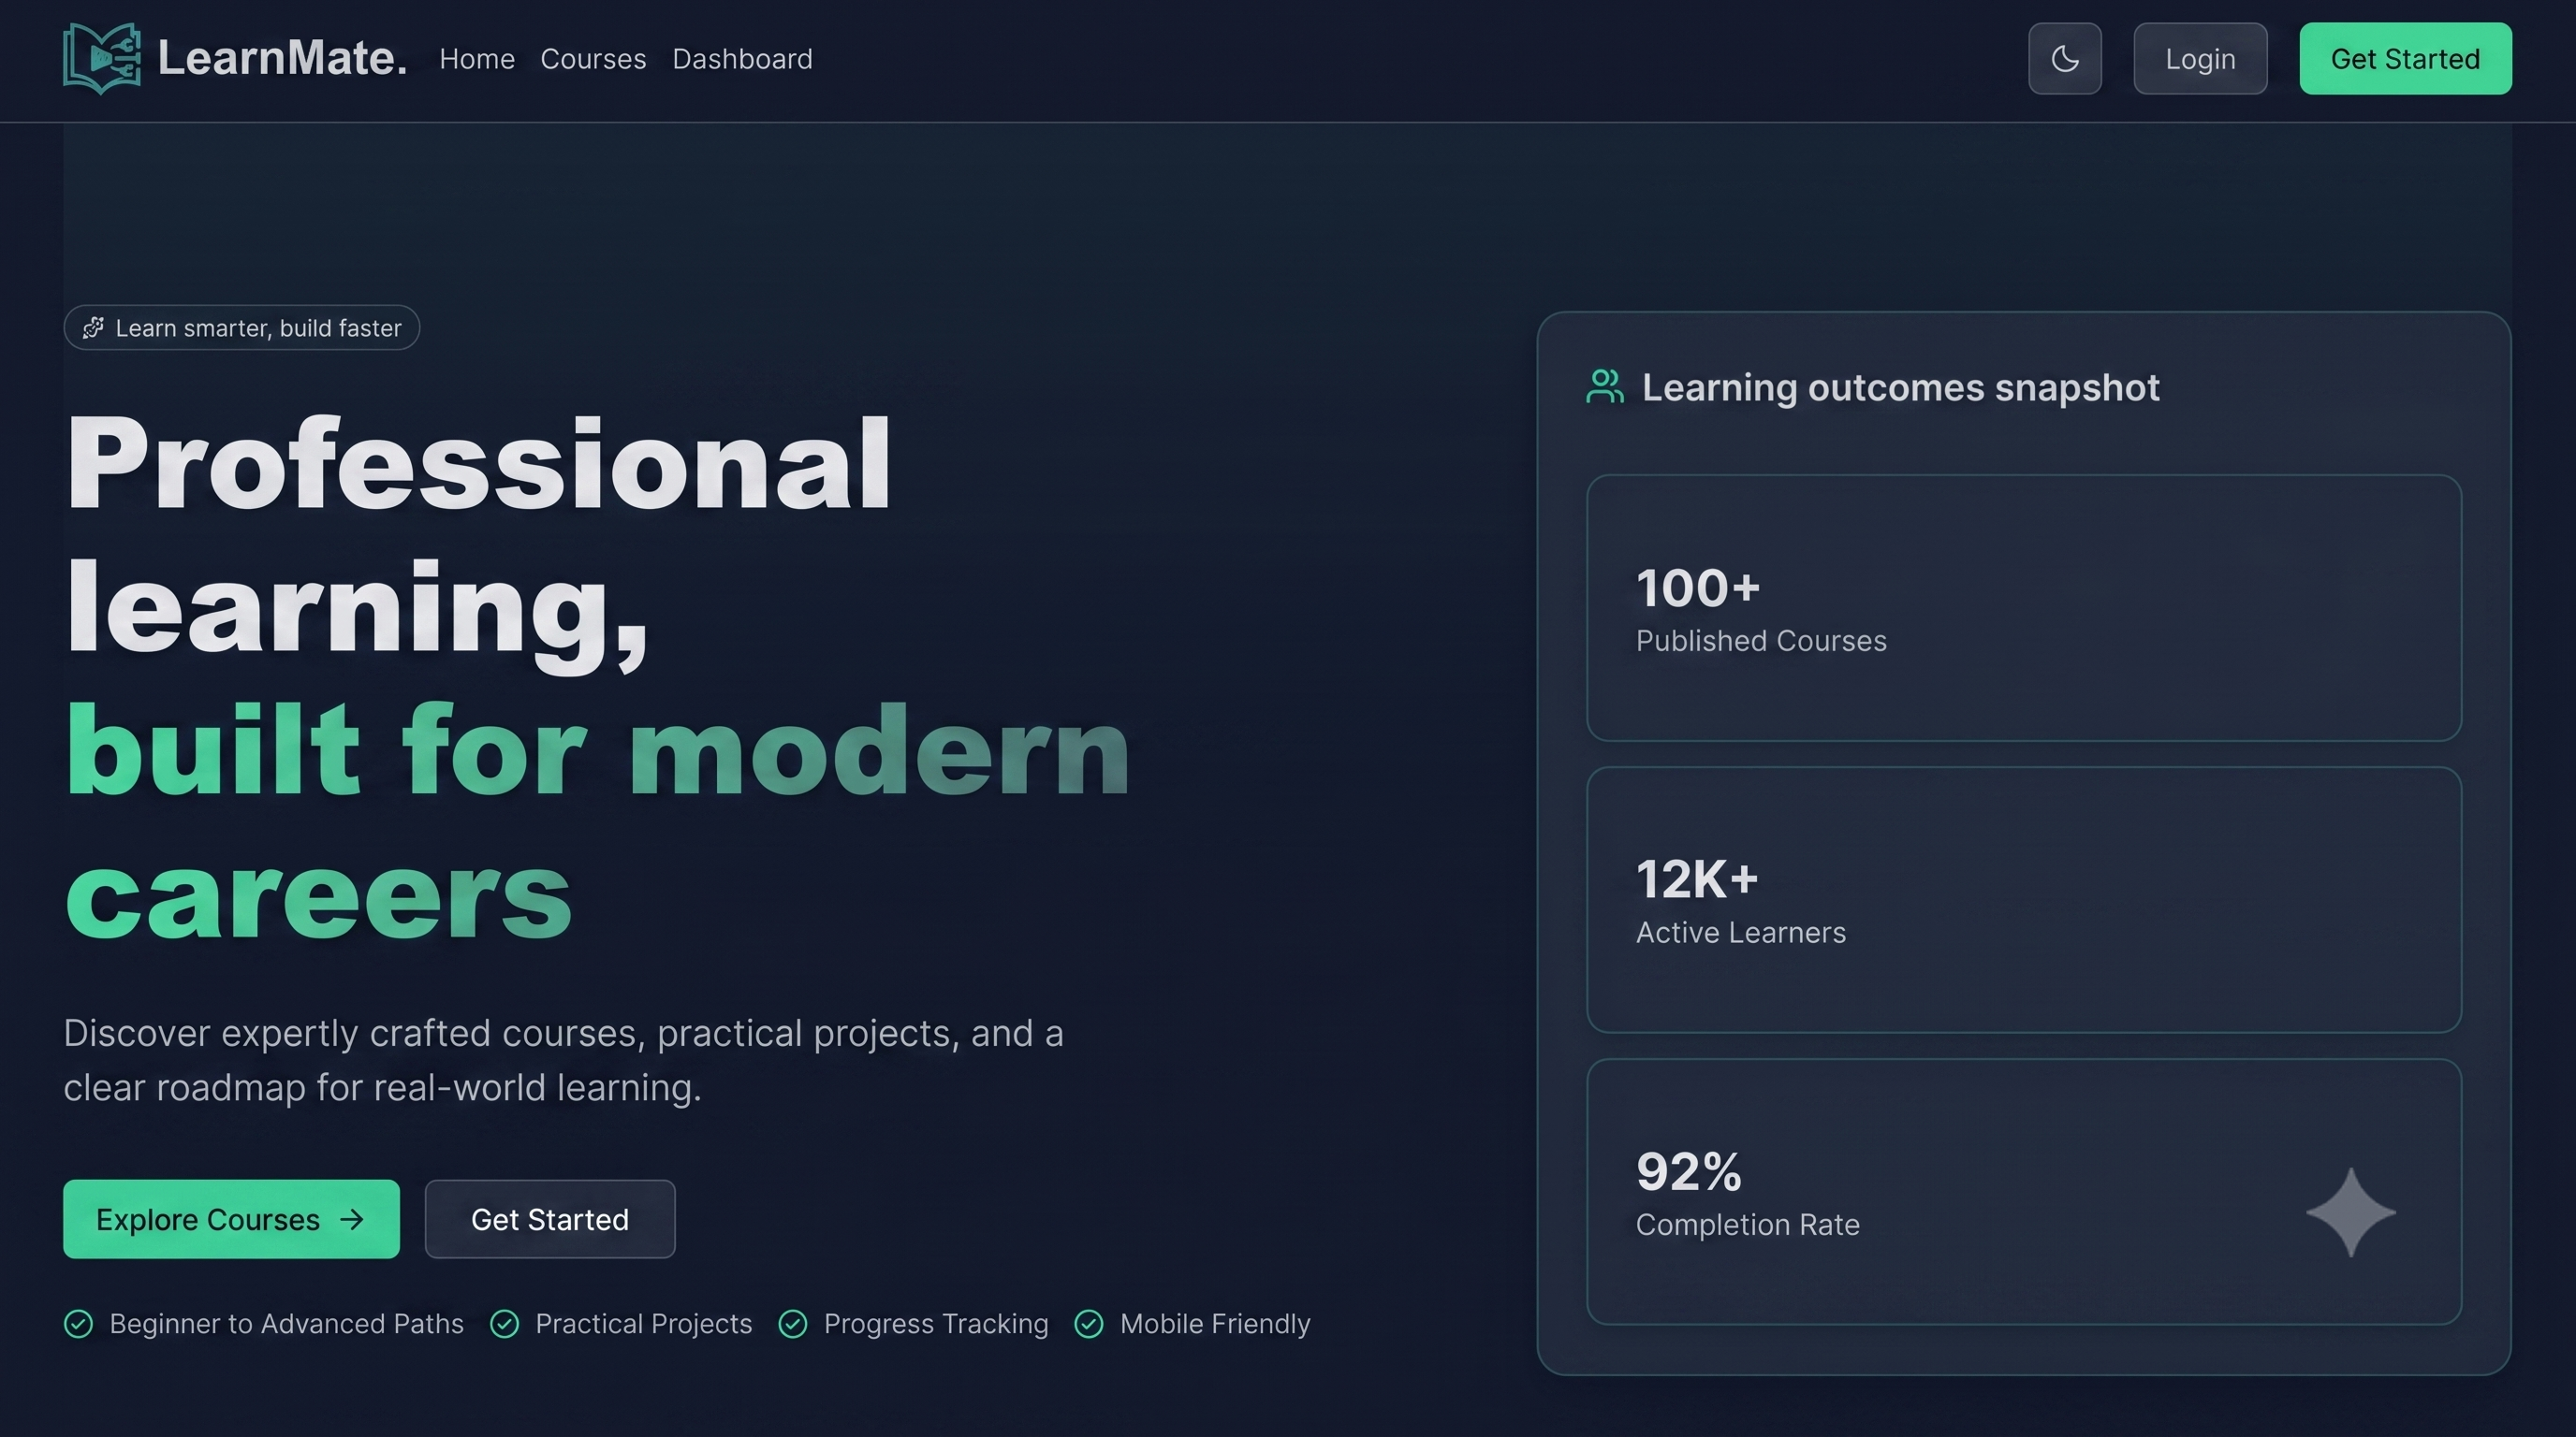The width and height of the screenshot is (2576, 1437).
Task: Open the Home nav link
Action: coord(477,59)
